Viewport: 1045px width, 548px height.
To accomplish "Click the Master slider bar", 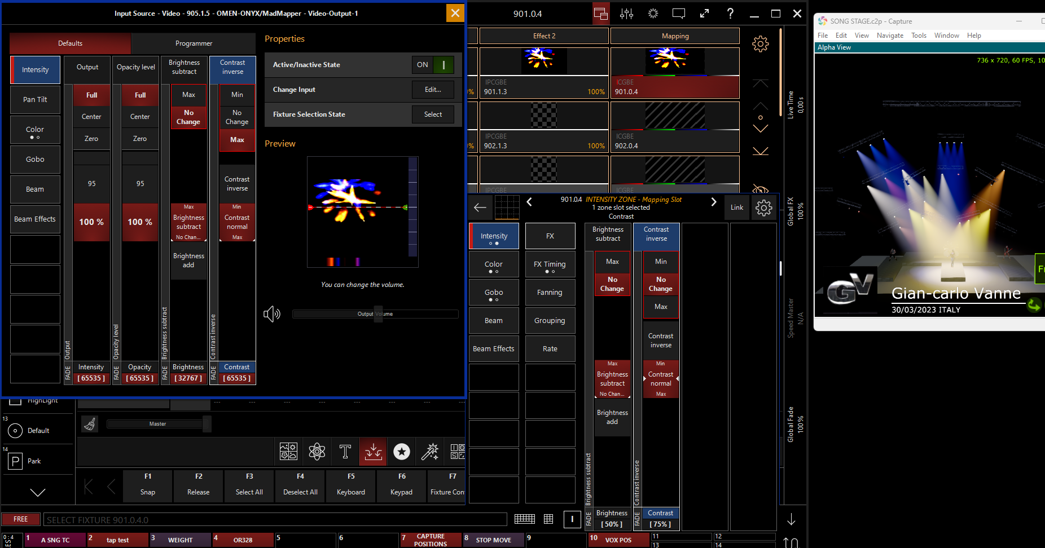I will click(158, 424).
